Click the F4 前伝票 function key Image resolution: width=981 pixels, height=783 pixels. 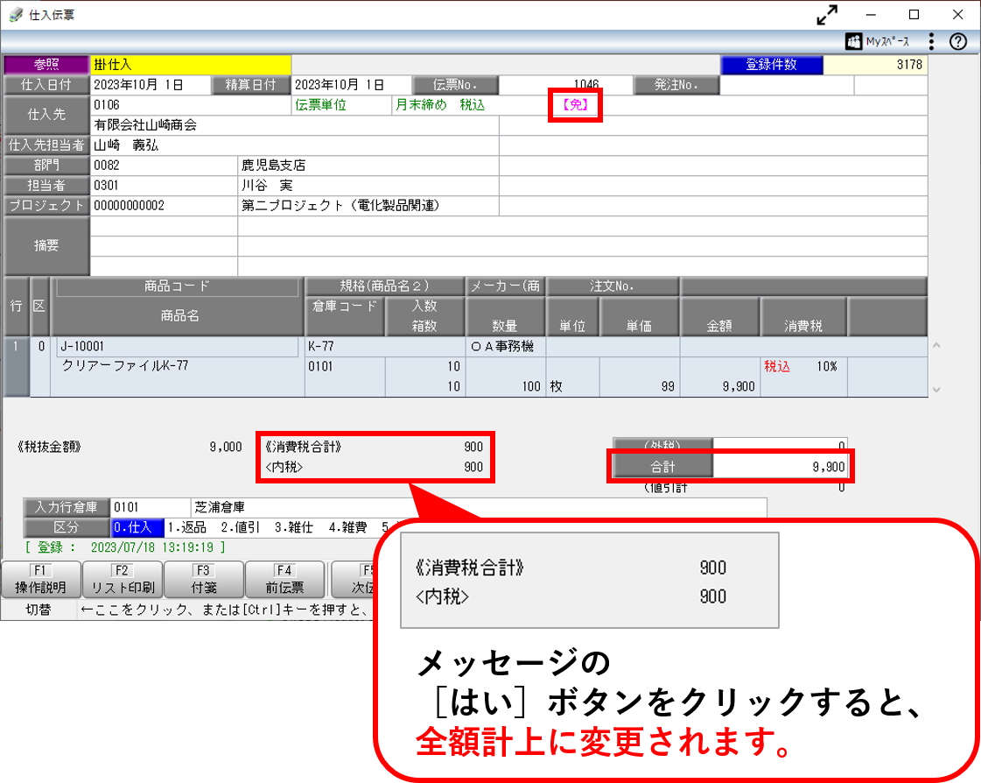pyautogui.click(x=284, y=580)
